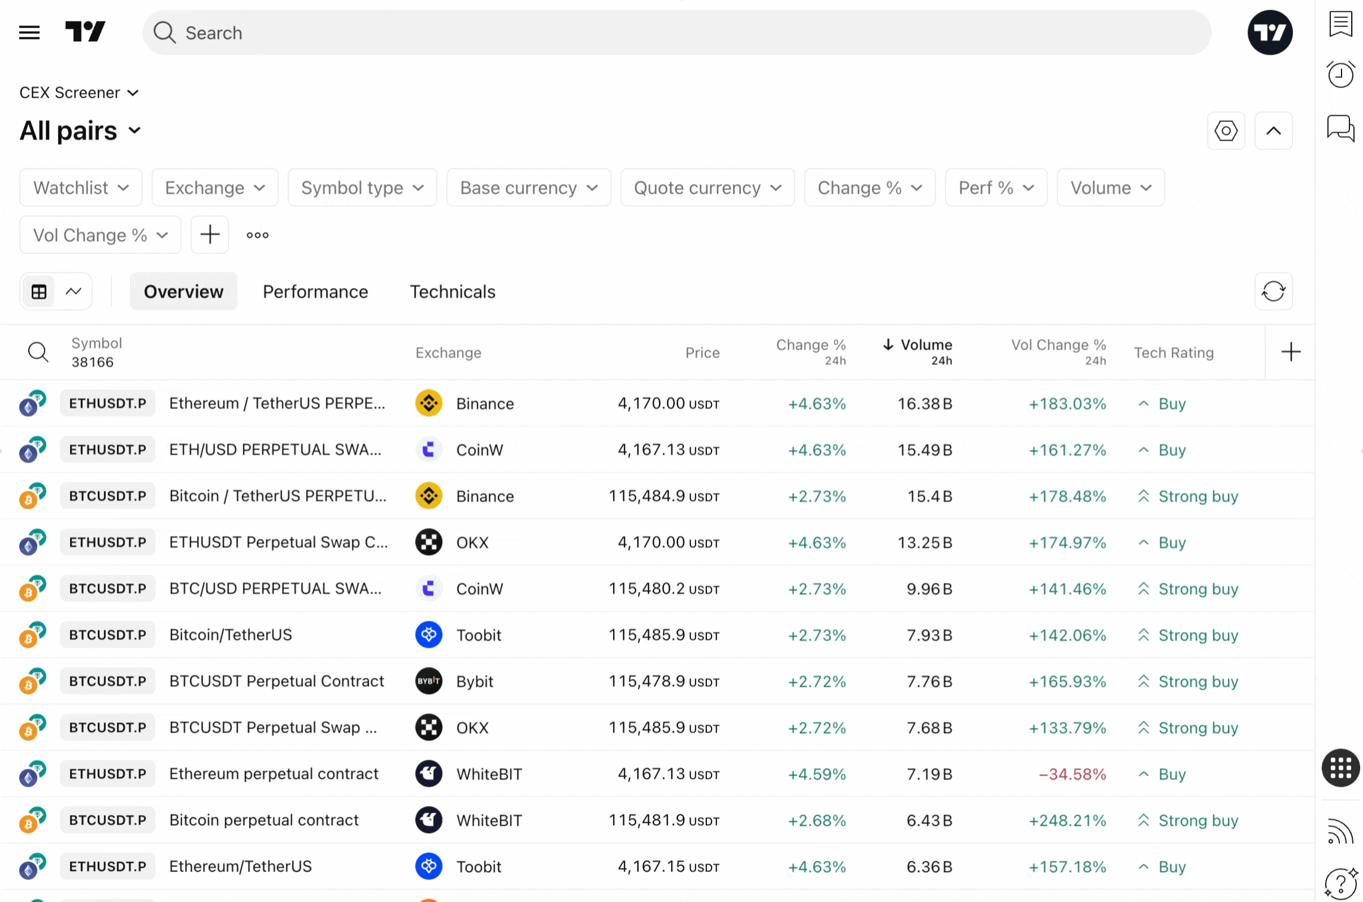Switch to chart view mode
The width and height of the screenshot is (1363, 902).
(x=73, y=292)
